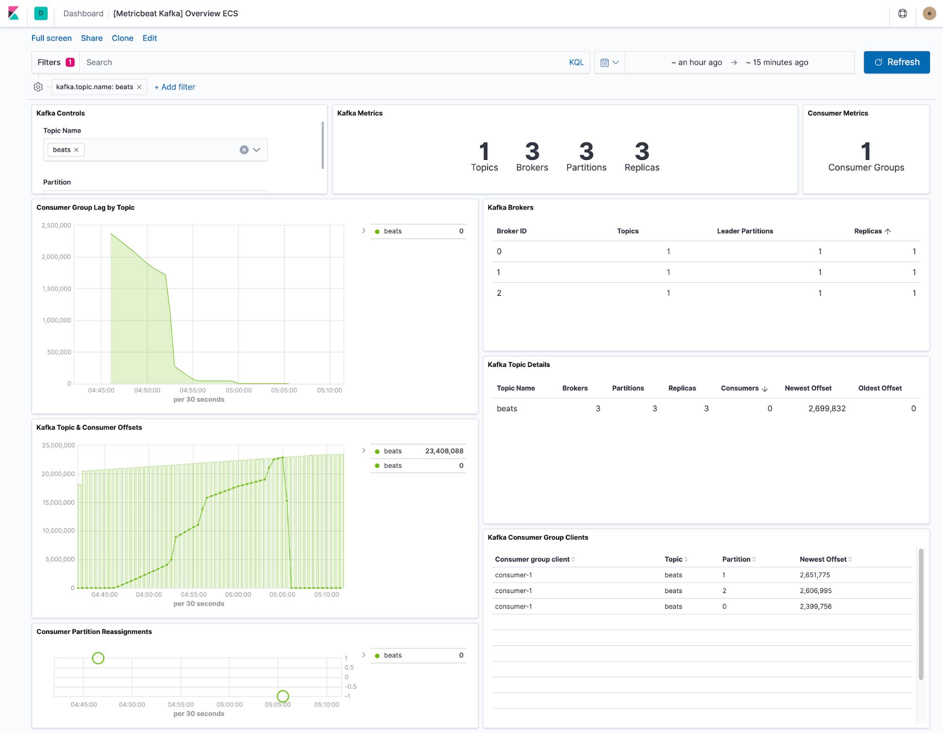943x733 pixels.
Task: Click Full screen
Action: 51,38
